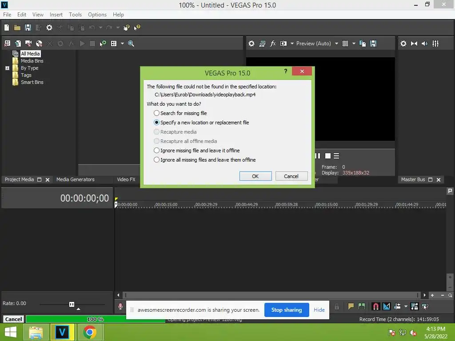Toggle the preview Overlays grid icon

pos(345,44)
